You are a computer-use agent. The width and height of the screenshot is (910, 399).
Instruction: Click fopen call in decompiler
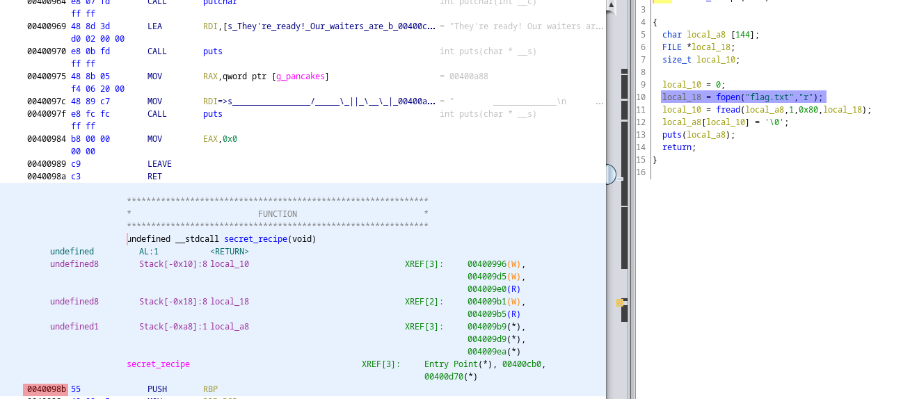(x=728, y=97)
